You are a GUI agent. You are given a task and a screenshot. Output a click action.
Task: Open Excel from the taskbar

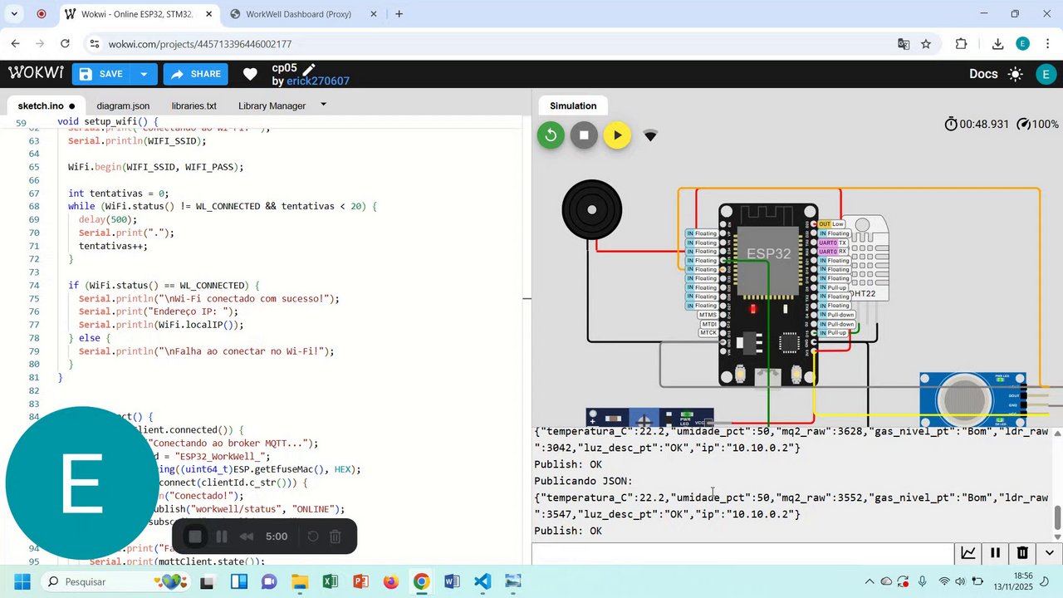pyautogui.click(x=330, y=581)
